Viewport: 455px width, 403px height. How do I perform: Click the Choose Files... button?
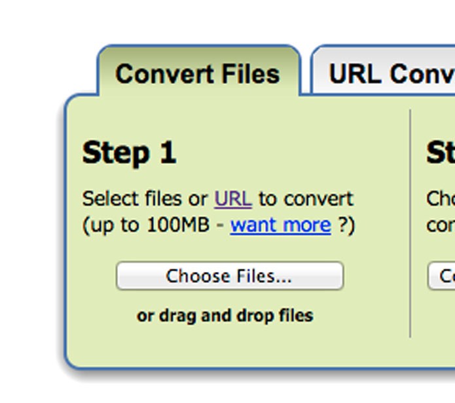pos(230,276)
